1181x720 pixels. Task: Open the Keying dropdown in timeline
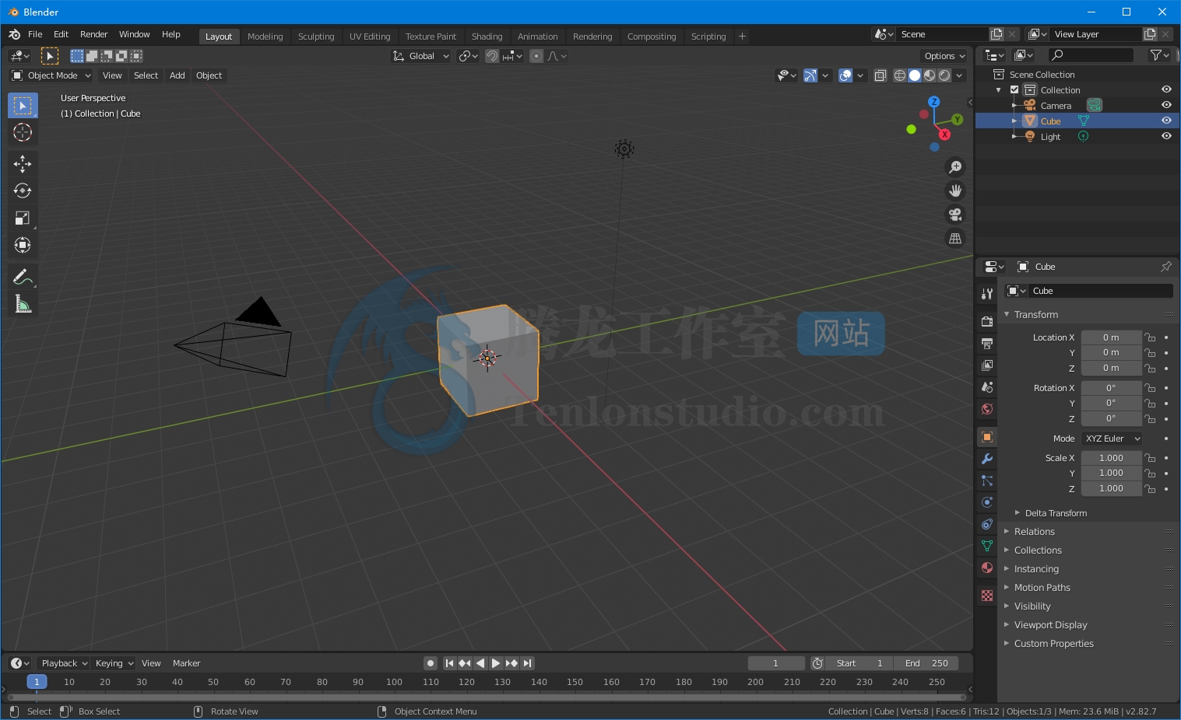pos(114,663)
